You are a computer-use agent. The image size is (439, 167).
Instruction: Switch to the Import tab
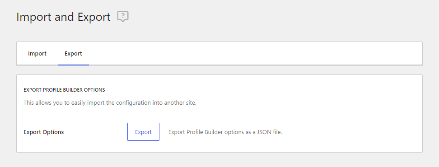pyautogui.click(x=37, y=53)
